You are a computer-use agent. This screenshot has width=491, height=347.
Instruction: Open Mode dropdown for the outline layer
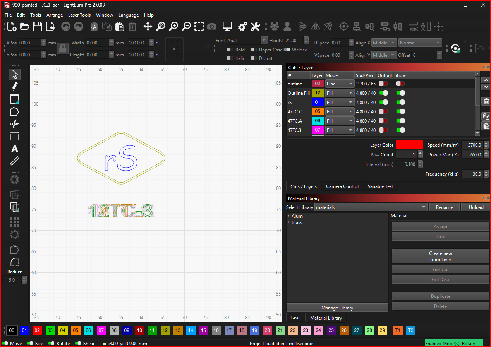[x=340, y=84]
